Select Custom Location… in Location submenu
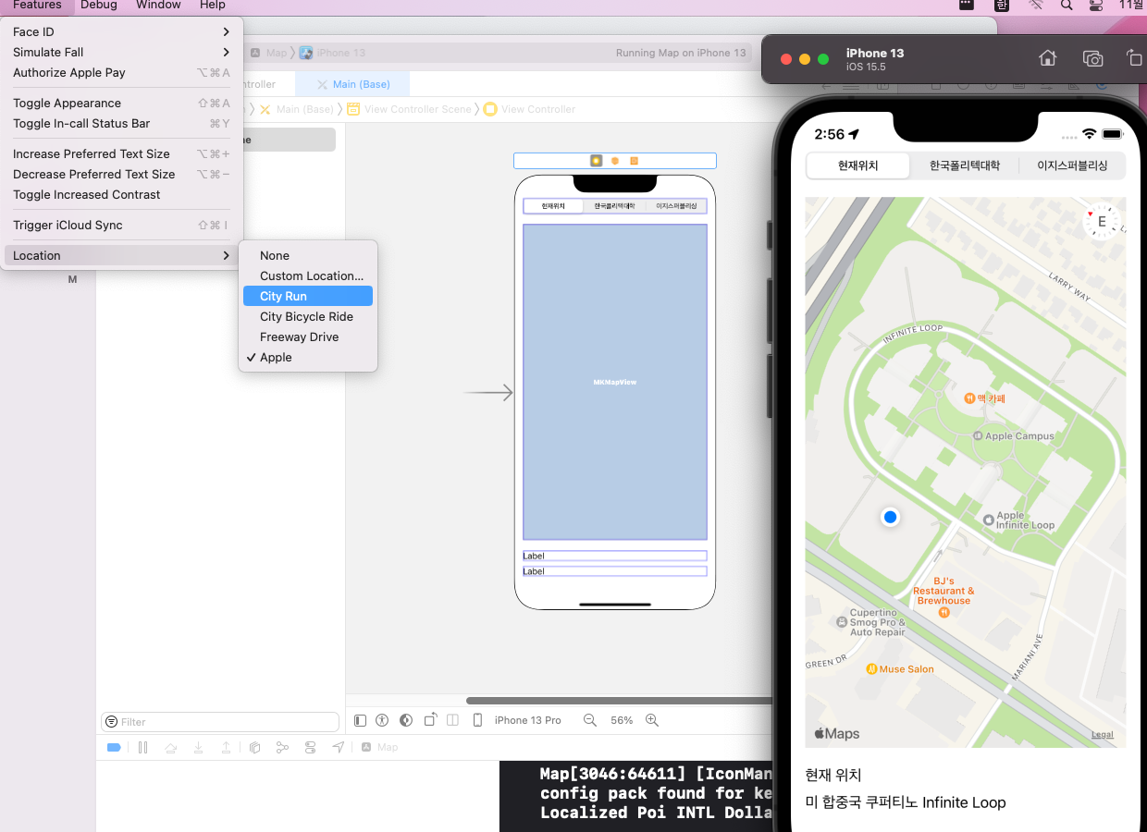 308,275
